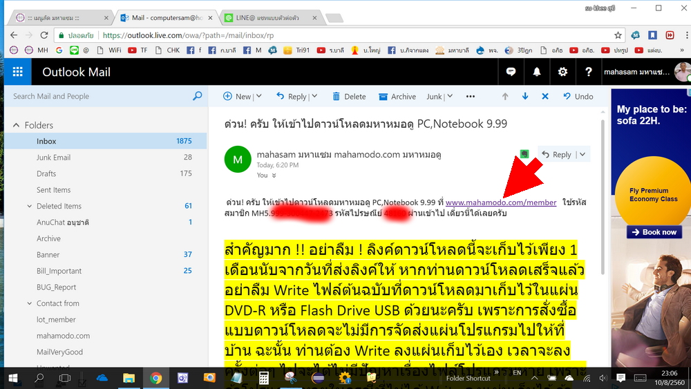Image resolution: width=691 pixels, height=389 pixels.
Task: Open Windows Start menu
Action: pos(13,378)
